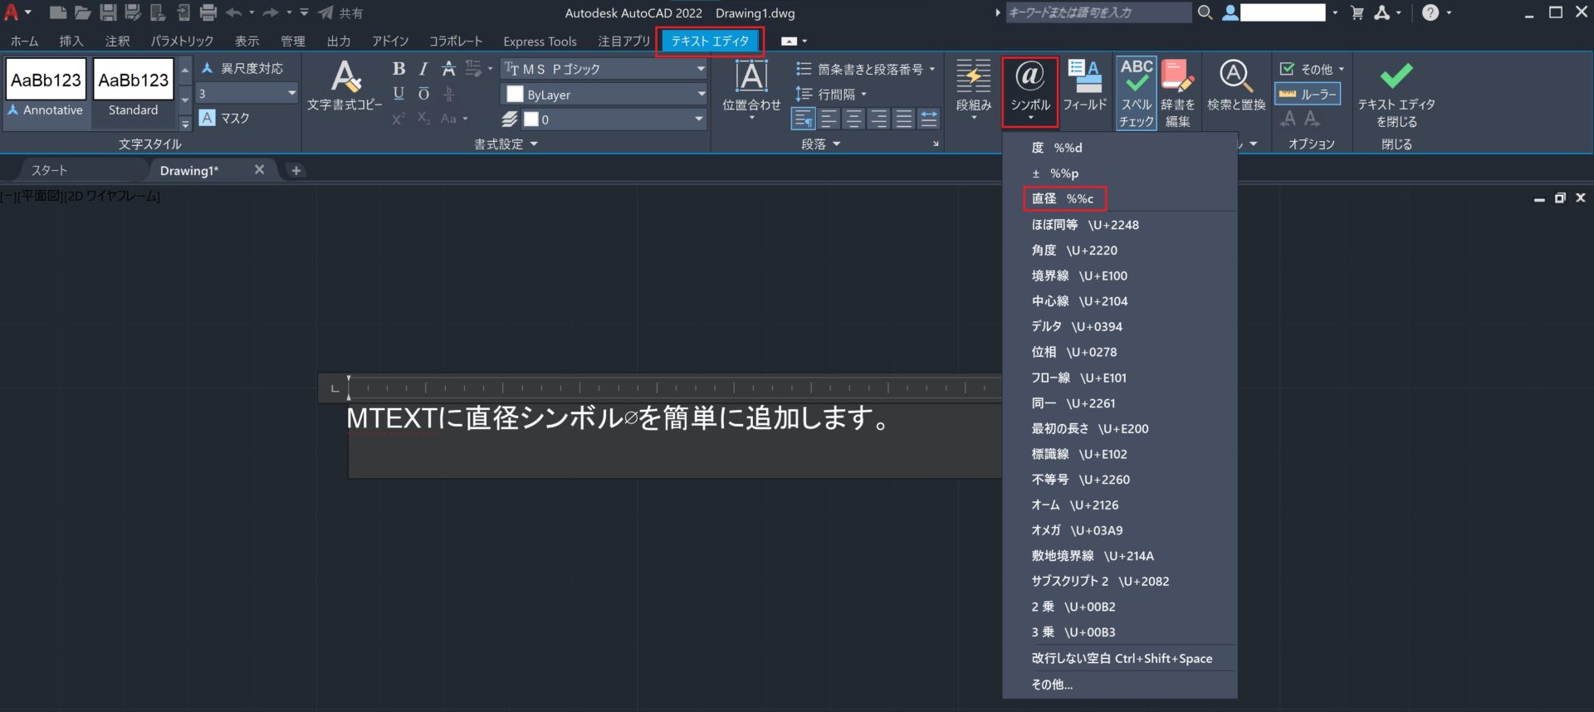Select the テキスト エディタ ribbon tab

tap(710, 41)
